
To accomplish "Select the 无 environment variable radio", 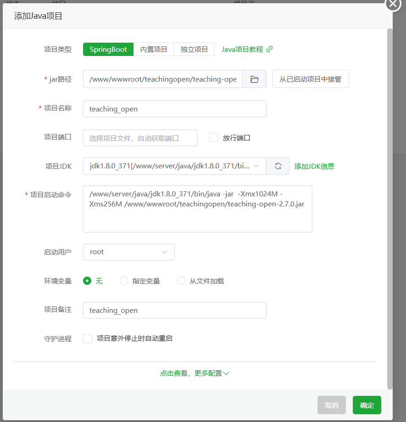I will (87, 281).
